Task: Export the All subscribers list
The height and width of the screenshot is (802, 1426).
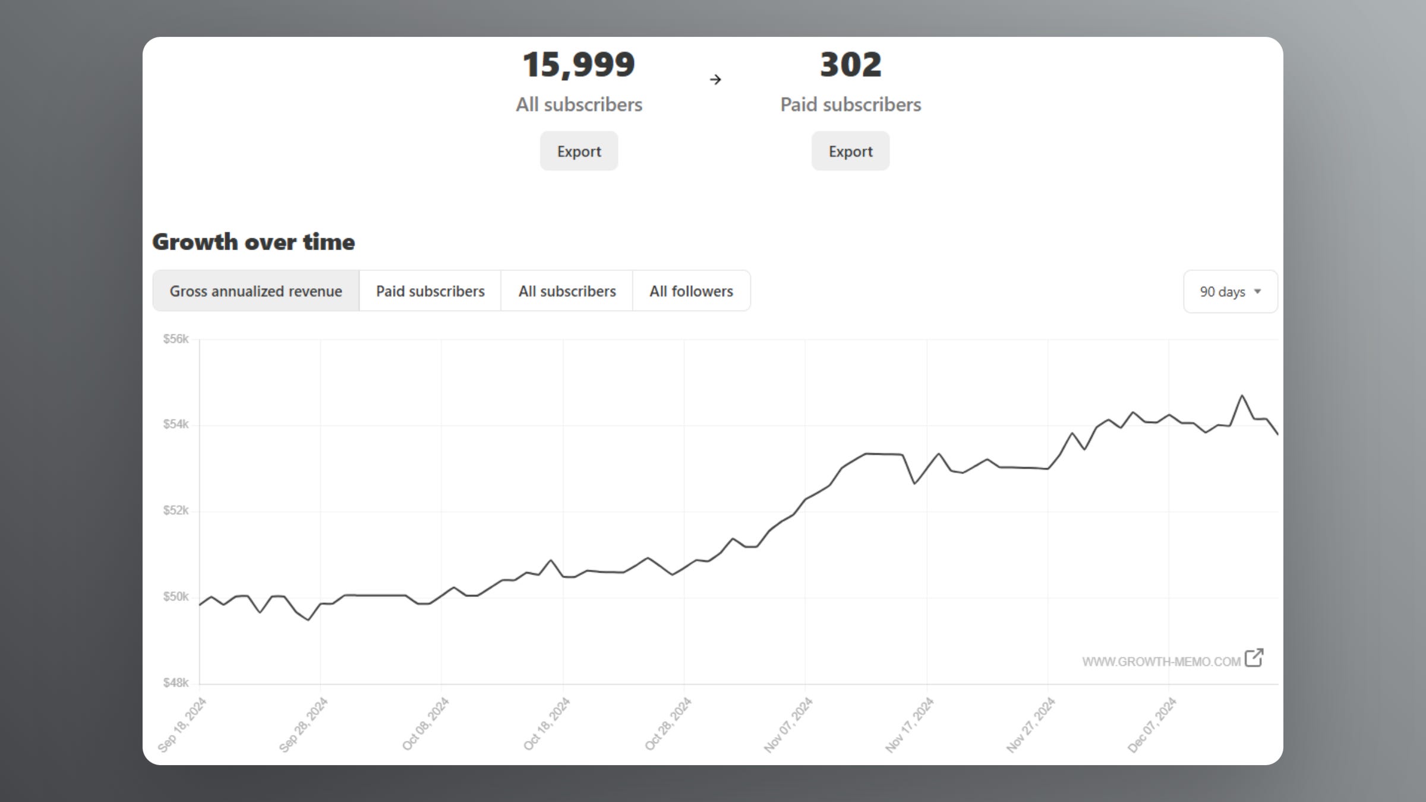Action: click(579, 151)
